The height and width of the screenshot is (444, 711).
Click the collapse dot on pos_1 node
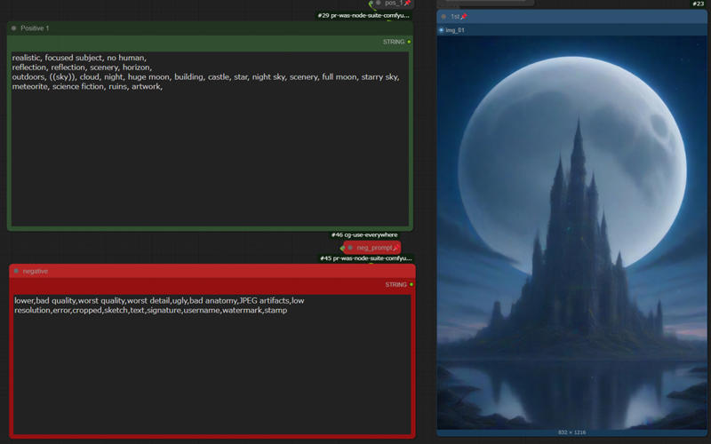coord(379,4)
